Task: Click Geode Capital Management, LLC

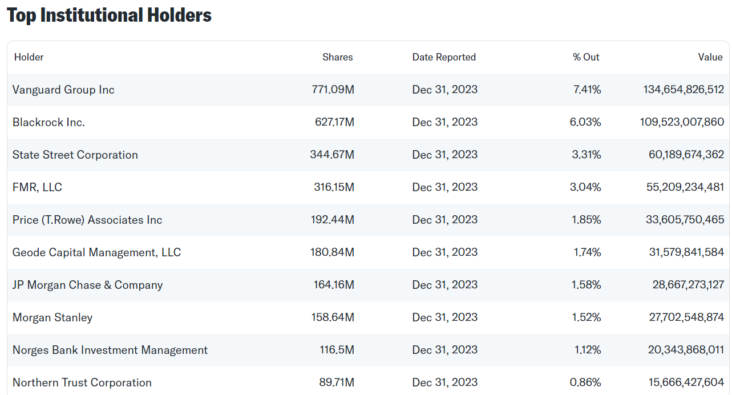Action: tap(96, 252)
